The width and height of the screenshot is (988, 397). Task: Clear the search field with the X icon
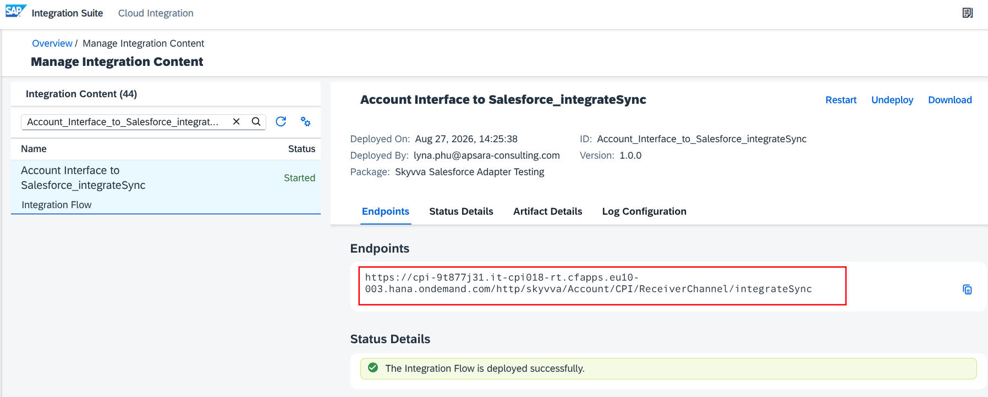click(237, 121)
